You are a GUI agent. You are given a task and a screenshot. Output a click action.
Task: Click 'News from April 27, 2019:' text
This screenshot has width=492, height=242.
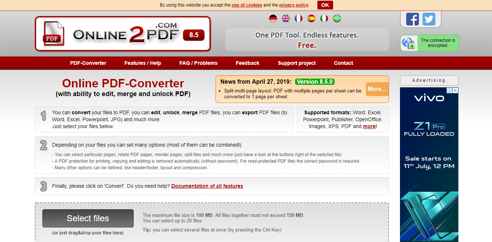pos(256,82)
